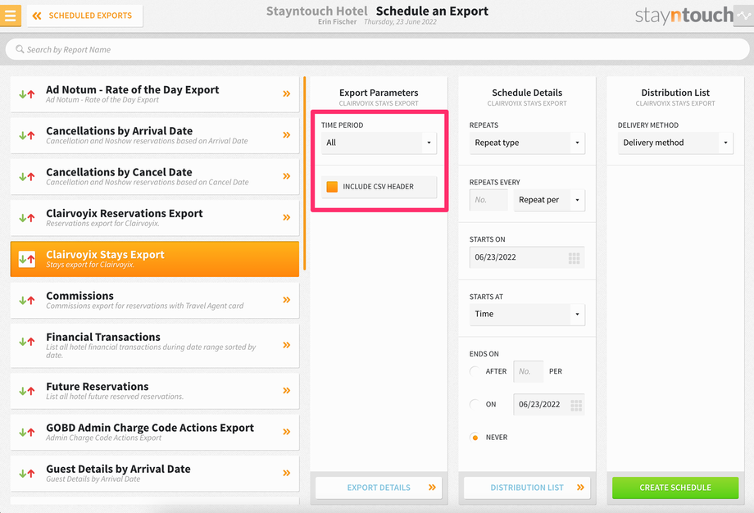Click export arrows icon for Ad Notum
The width and height of the screenshot is (754, 513).
(27, 94)
